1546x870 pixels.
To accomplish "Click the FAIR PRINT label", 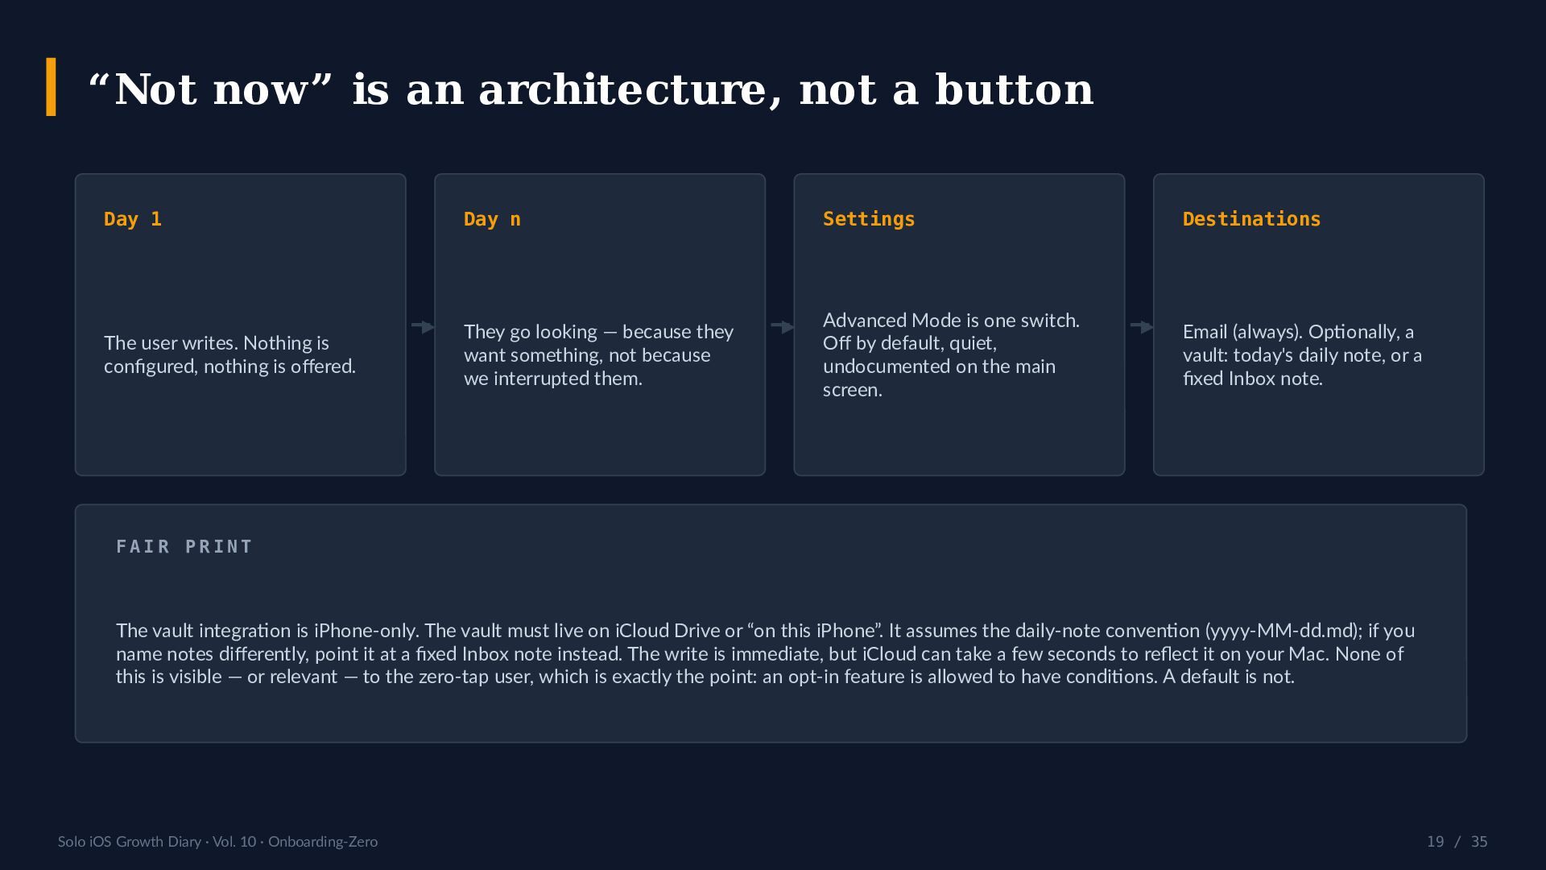I will tap(184, 547).
